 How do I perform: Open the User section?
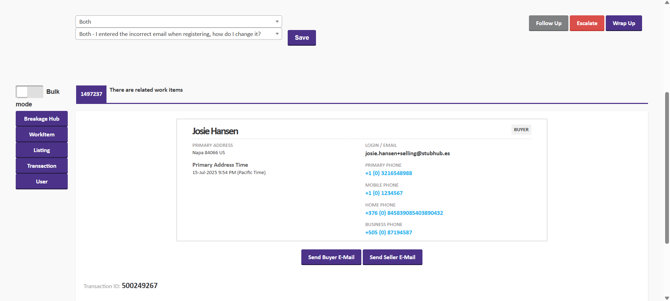pyautogui.click(x=42, y=182)
